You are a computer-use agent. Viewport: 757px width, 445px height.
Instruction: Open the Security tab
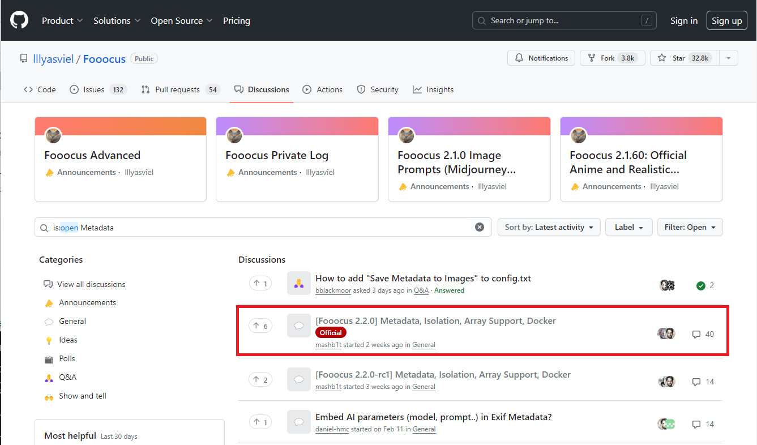pyautogui.click(x=378, y=89)
